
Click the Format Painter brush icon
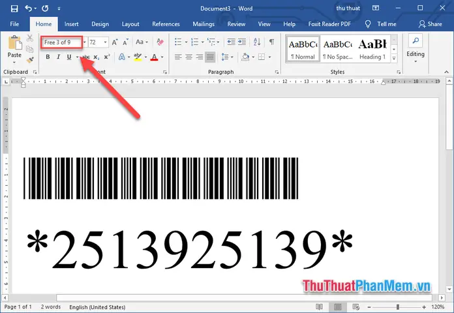coord(30,60)
